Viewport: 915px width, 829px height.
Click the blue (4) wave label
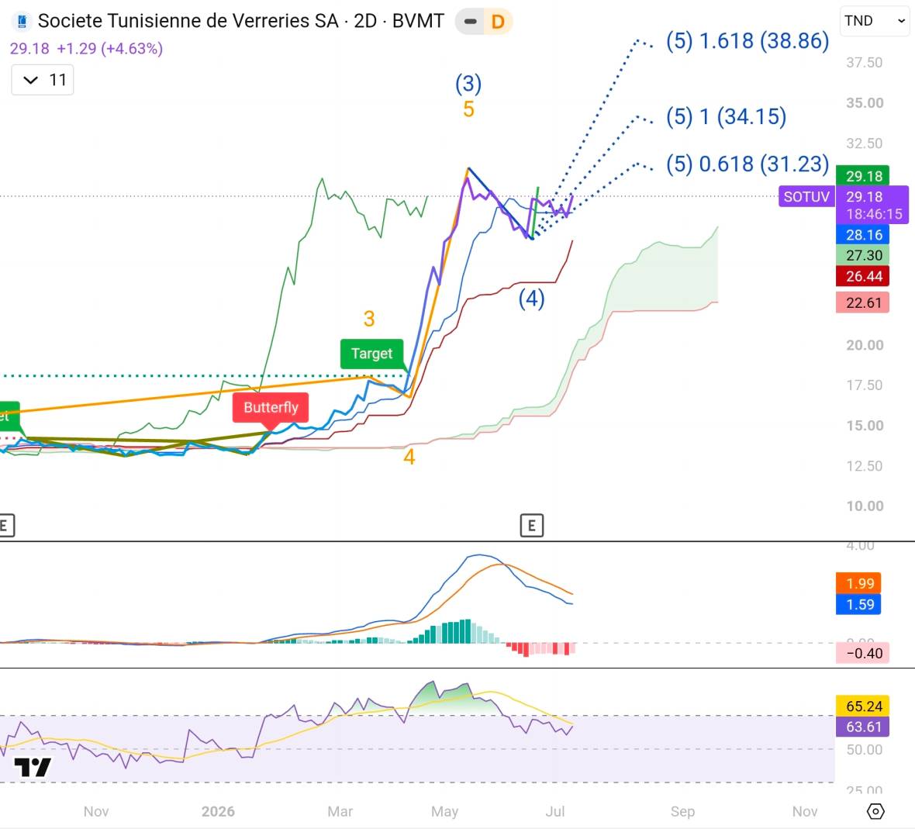531,299
